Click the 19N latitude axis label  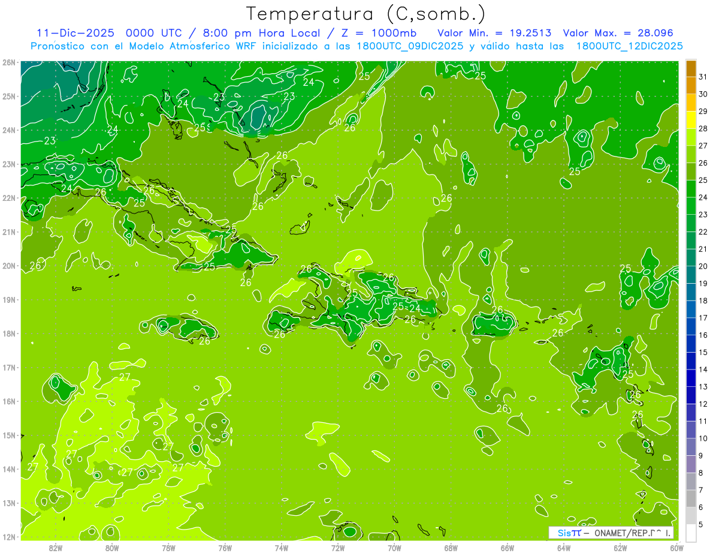click(8, 300)
